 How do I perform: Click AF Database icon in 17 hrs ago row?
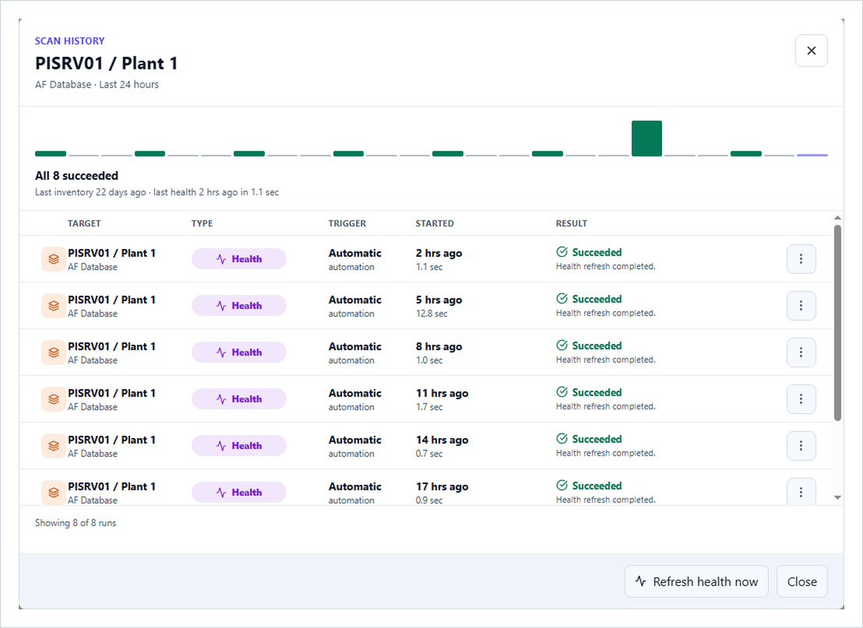pyautogui.click(x=54, y=492)
